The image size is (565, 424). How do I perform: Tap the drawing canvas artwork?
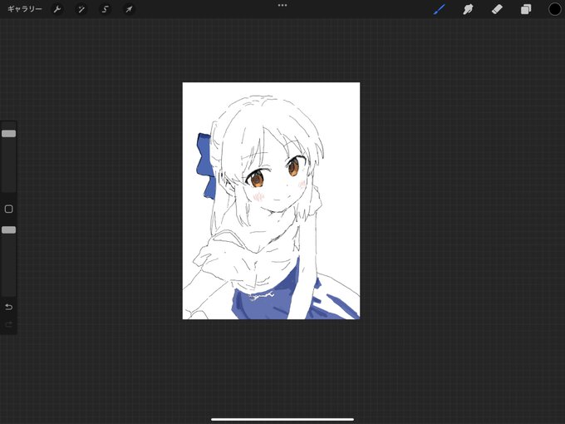tap(271, 201)
